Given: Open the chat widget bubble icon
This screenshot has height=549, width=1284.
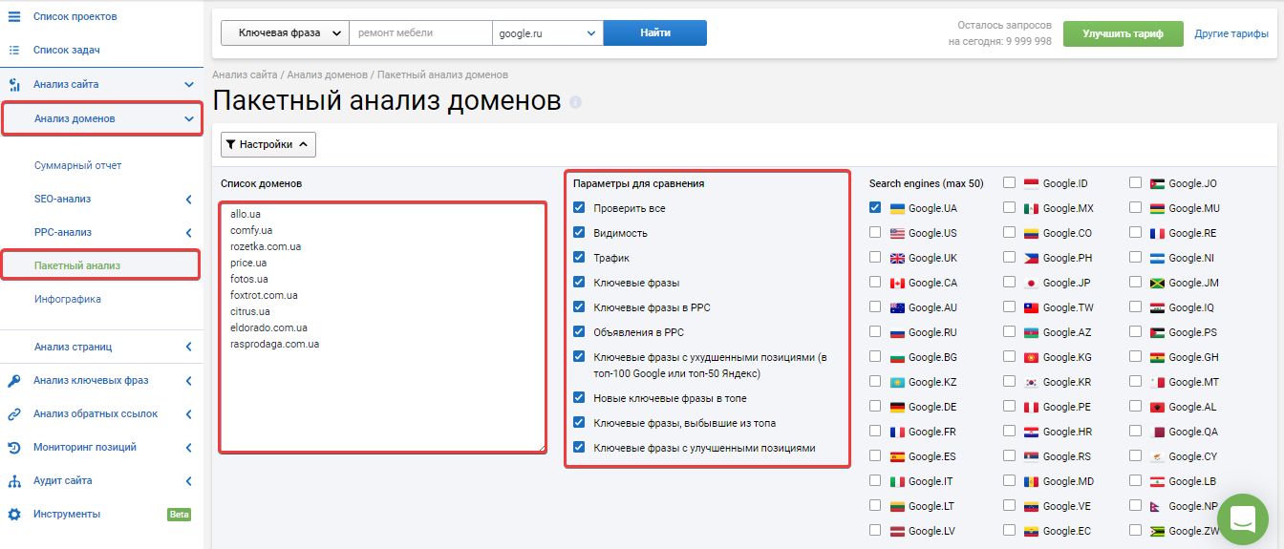Looking at the screenshot, I should click(x=1242, y=518).
